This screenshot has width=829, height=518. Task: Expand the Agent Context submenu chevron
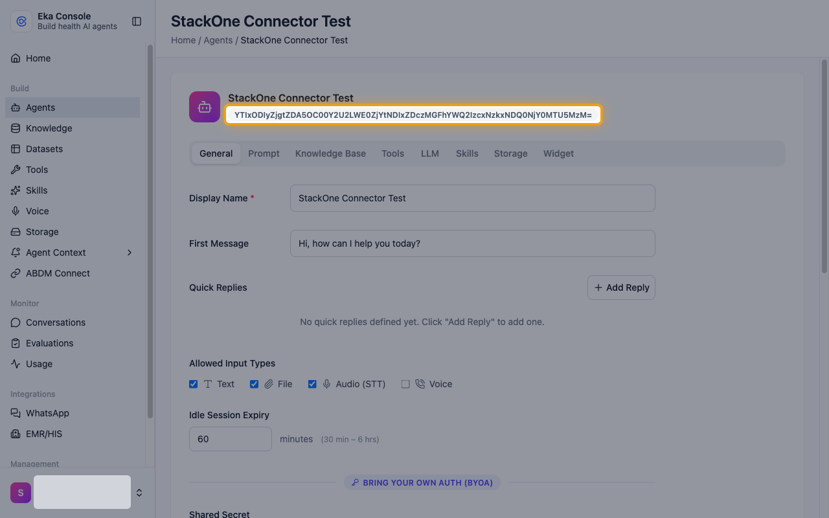130,253
